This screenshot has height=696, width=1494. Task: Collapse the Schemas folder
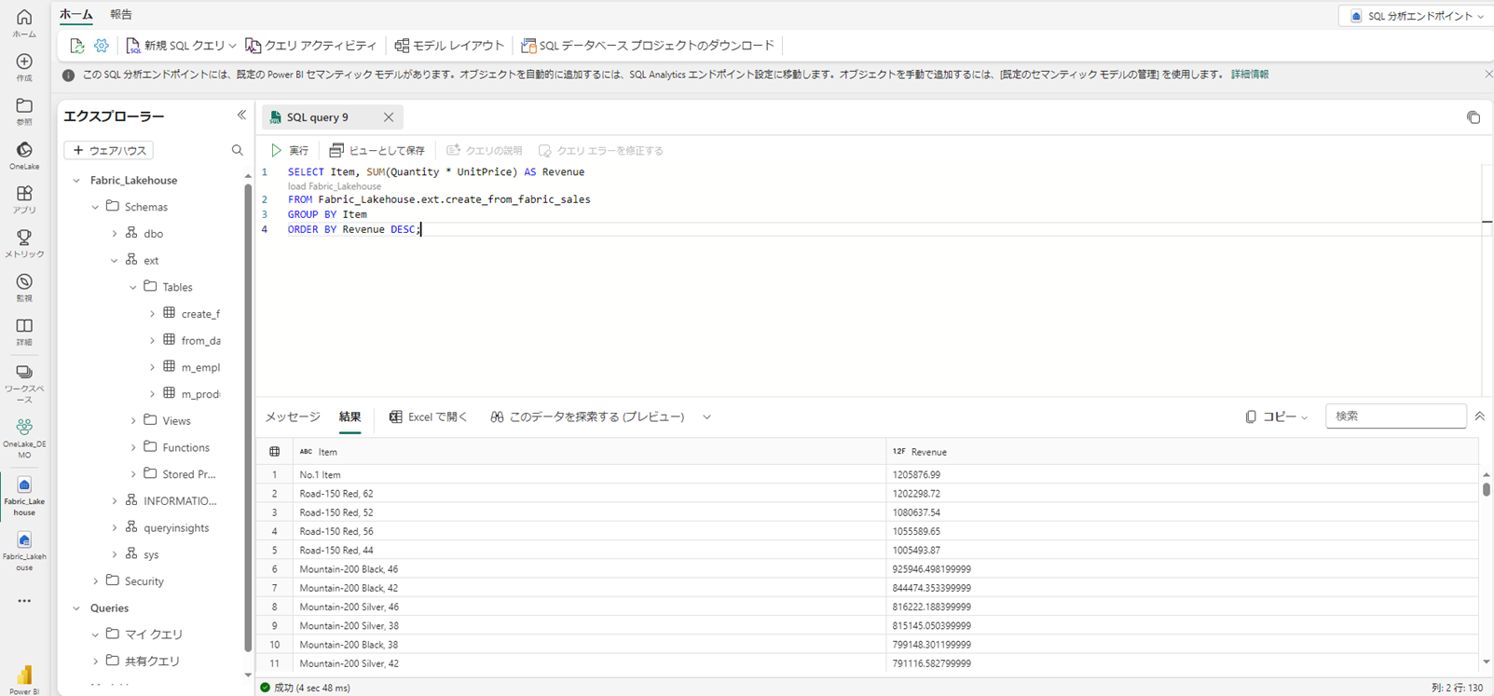95,207
